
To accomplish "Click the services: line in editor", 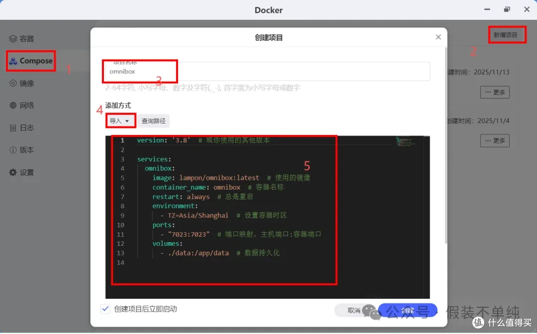I will point(154,159).
